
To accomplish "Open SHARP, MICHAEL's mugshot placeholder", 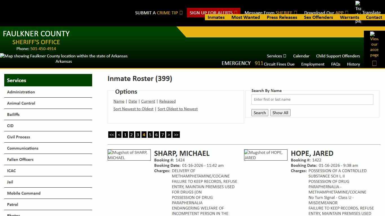I will coord(129,155).
